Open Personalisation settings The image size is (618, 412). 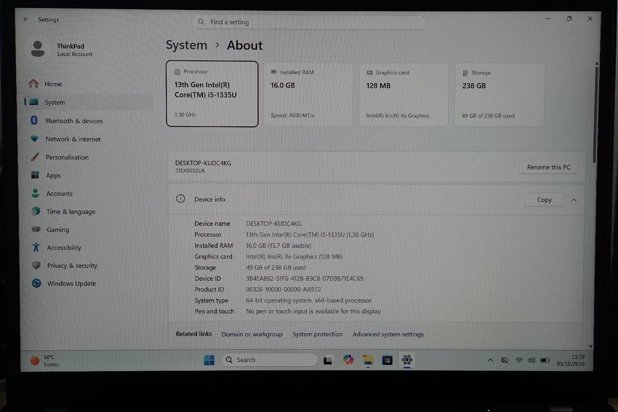point(67,158)
